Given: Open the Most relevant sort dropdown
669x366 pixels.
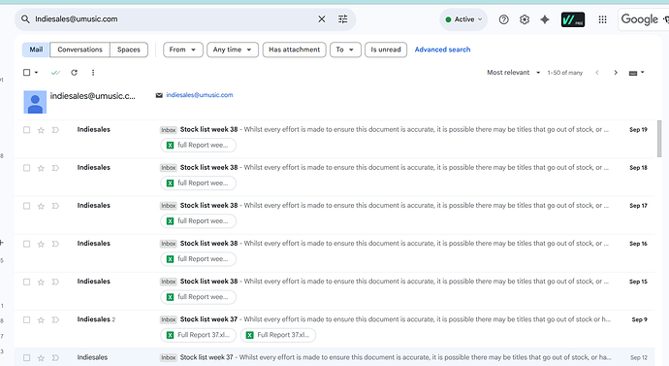Looking at the screenshot, I should 514,73.
